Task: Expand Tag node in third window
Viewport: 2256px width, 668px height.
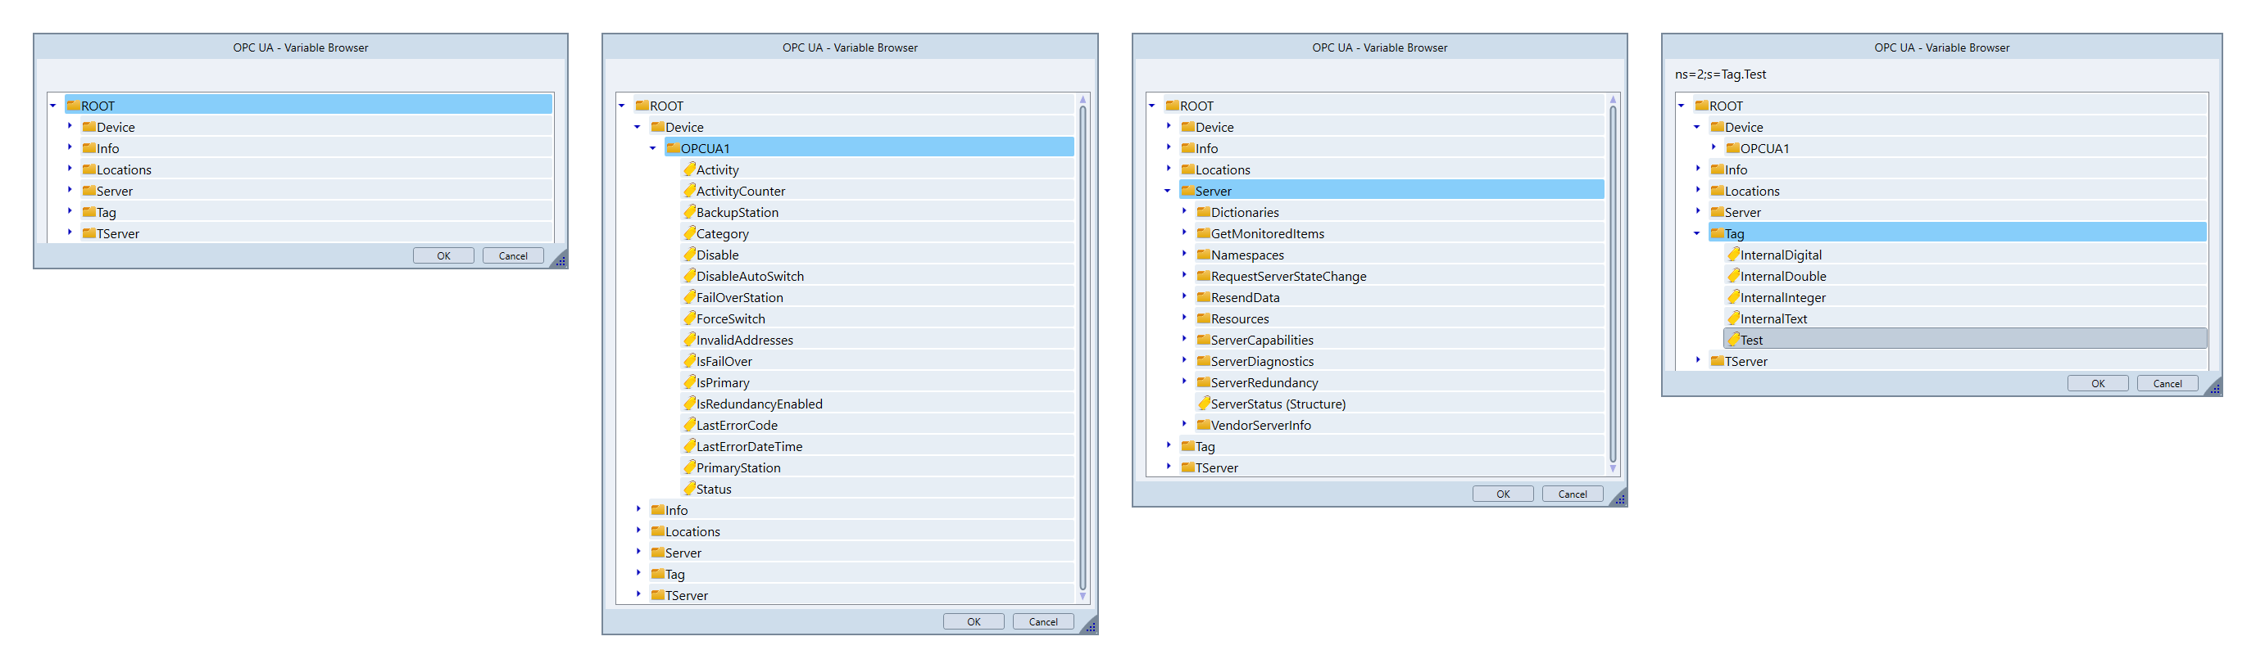Action: [x=1169, y=445]
